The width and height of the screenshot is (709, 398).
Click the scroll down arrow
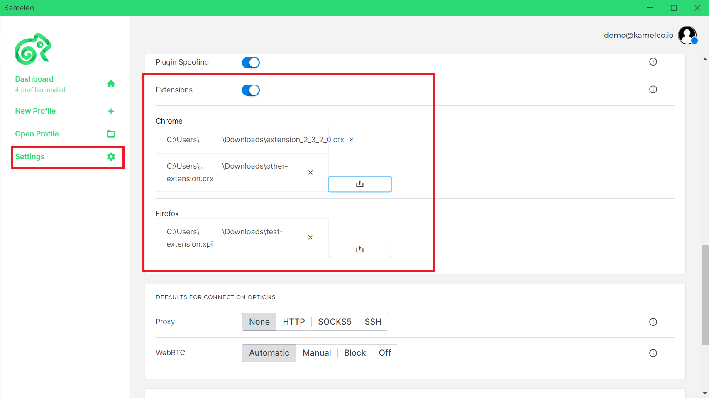pyautogui.click(x=705, y=393)
